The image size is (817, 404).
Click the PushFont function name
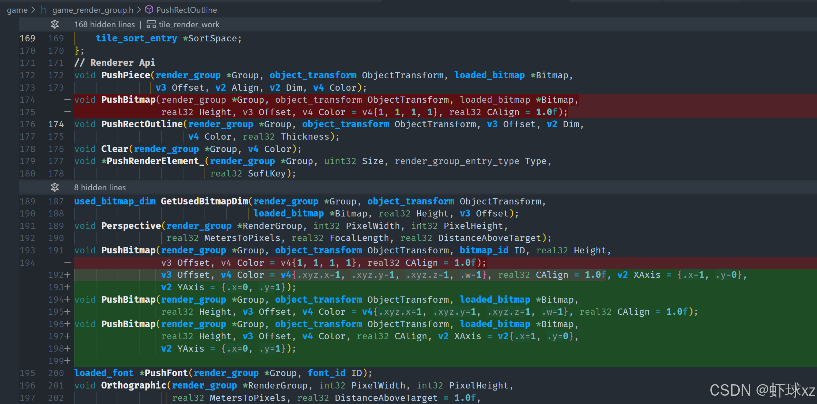click(166, 373)
